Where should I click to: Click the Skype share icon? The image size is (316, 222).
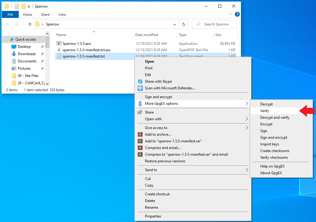pos(140,81)
